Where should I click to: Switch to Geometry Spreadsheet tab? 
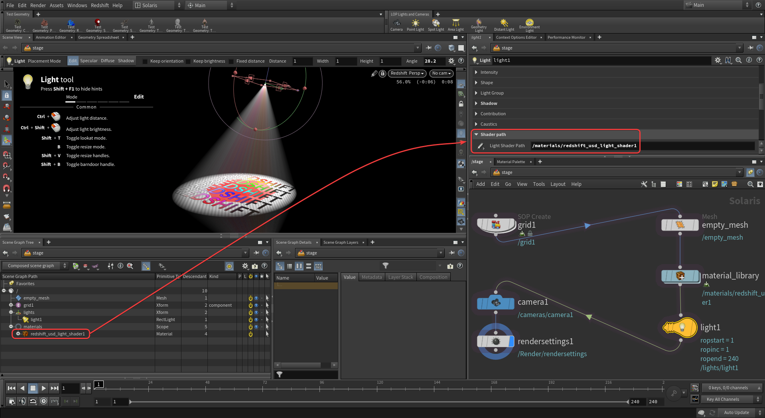(x=98, y=37)
